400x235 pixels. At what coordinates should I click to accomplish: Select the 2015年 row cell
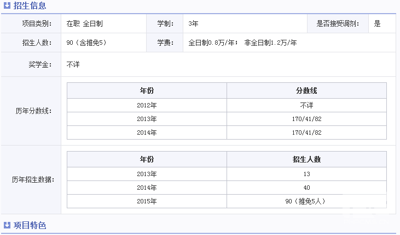(x=147, y=201)
